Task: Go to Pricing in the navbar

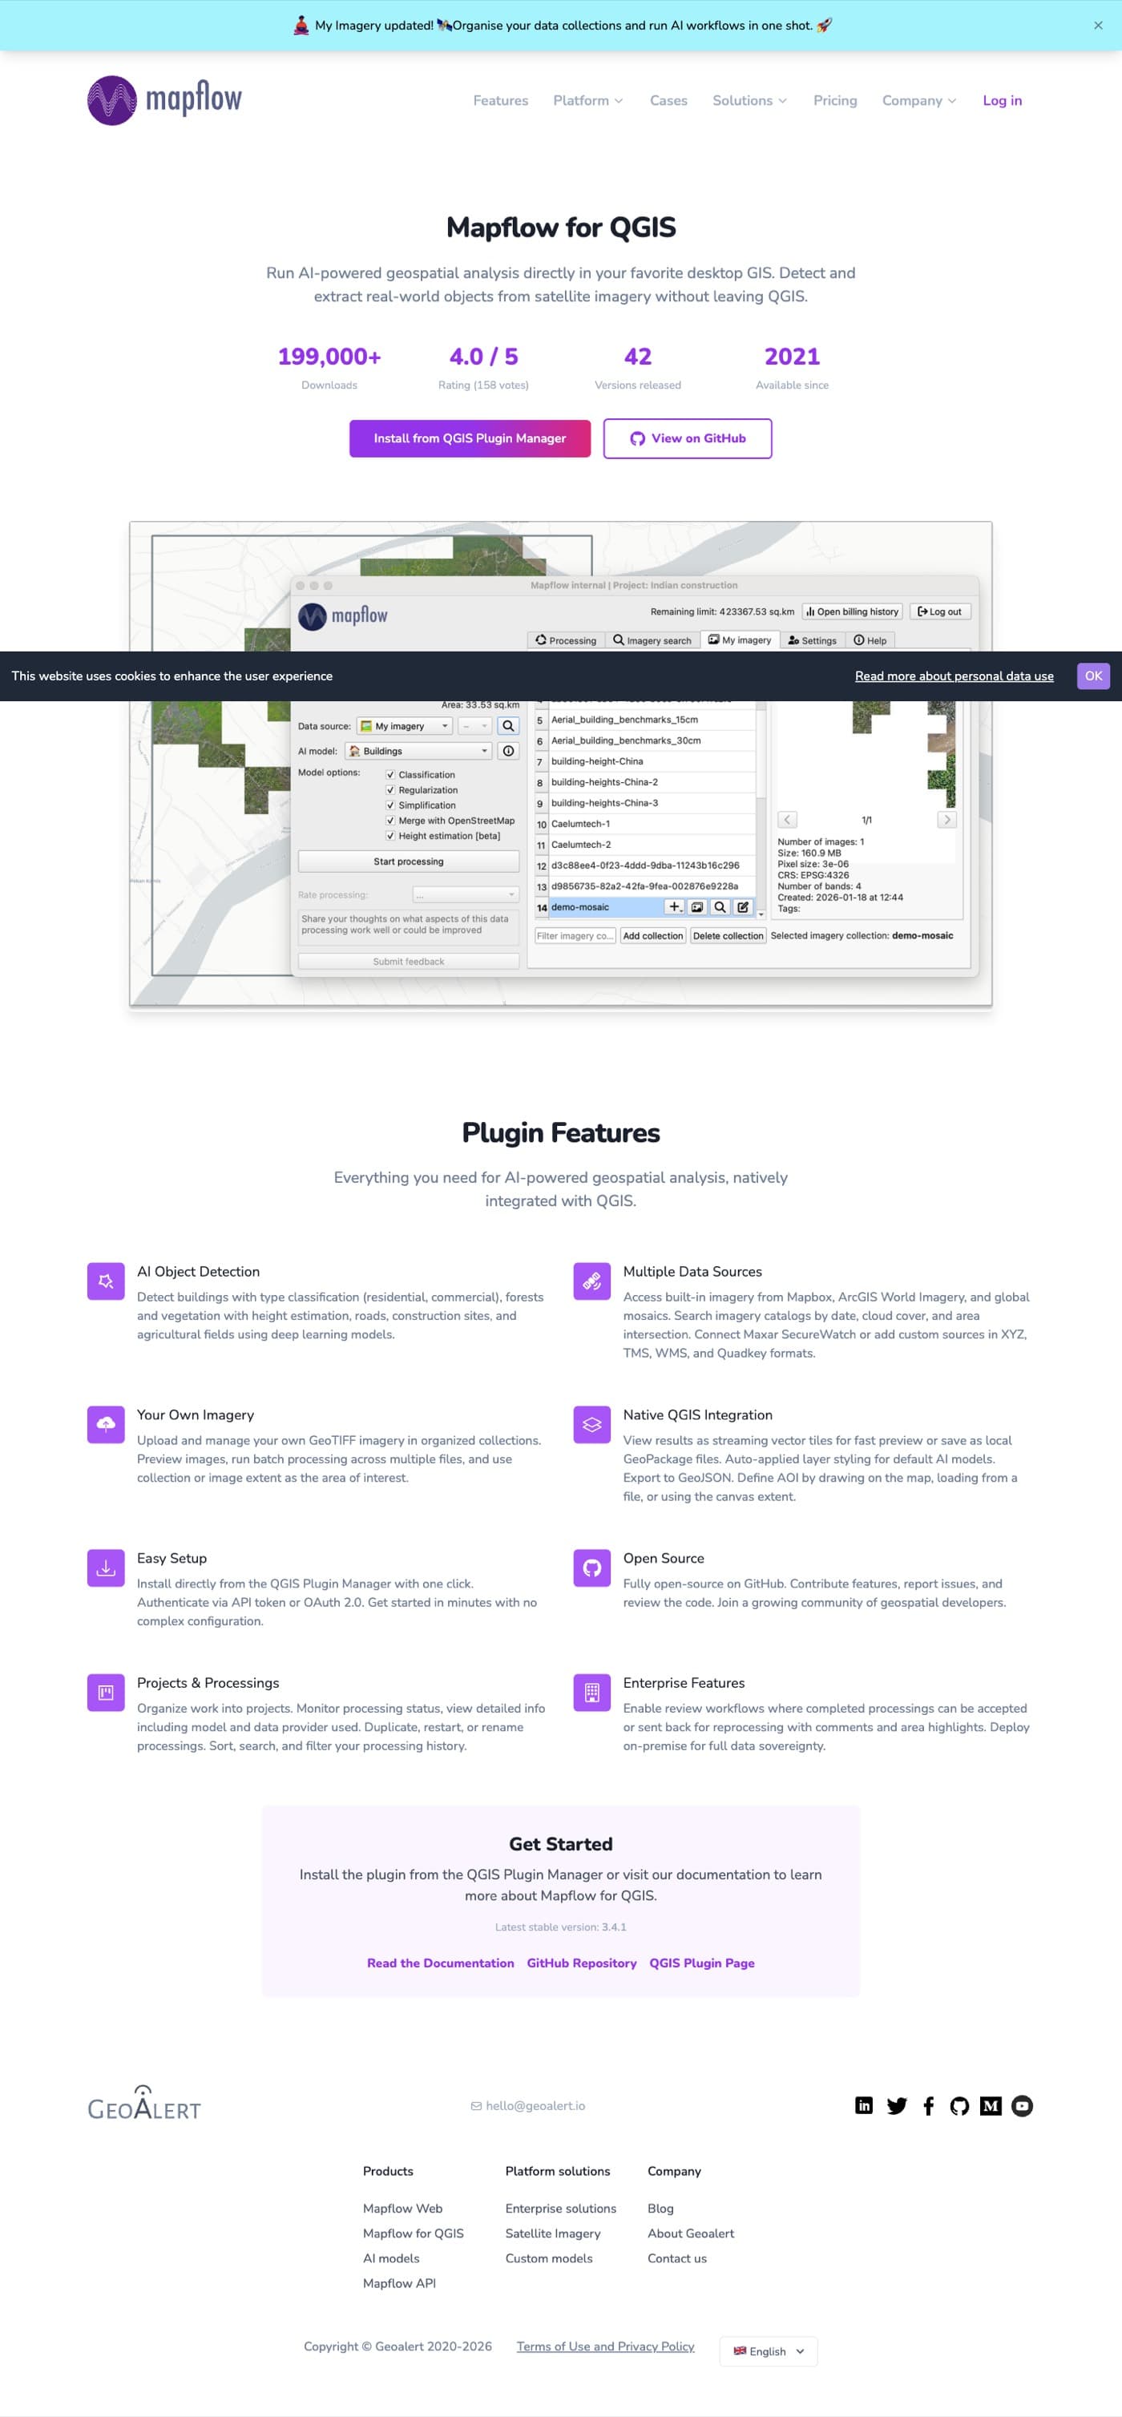Action: (x=835, y=100)
